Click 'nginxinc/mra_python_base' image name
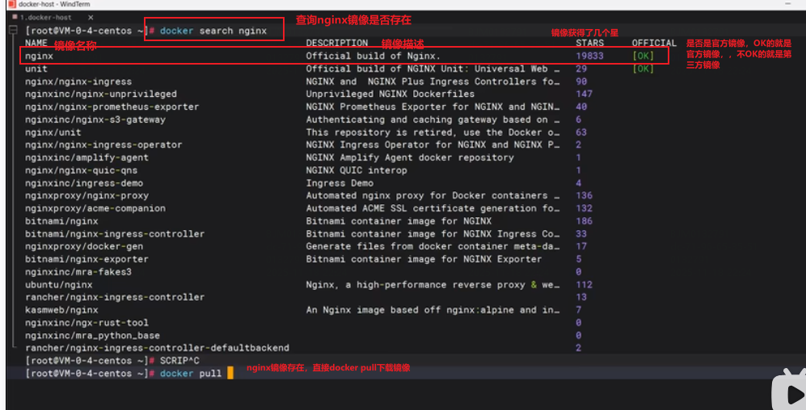 [92, 336]
